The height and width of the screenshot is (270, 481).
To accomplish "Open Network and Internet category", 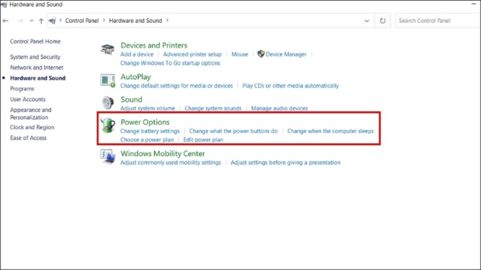I will pos(36,68).
